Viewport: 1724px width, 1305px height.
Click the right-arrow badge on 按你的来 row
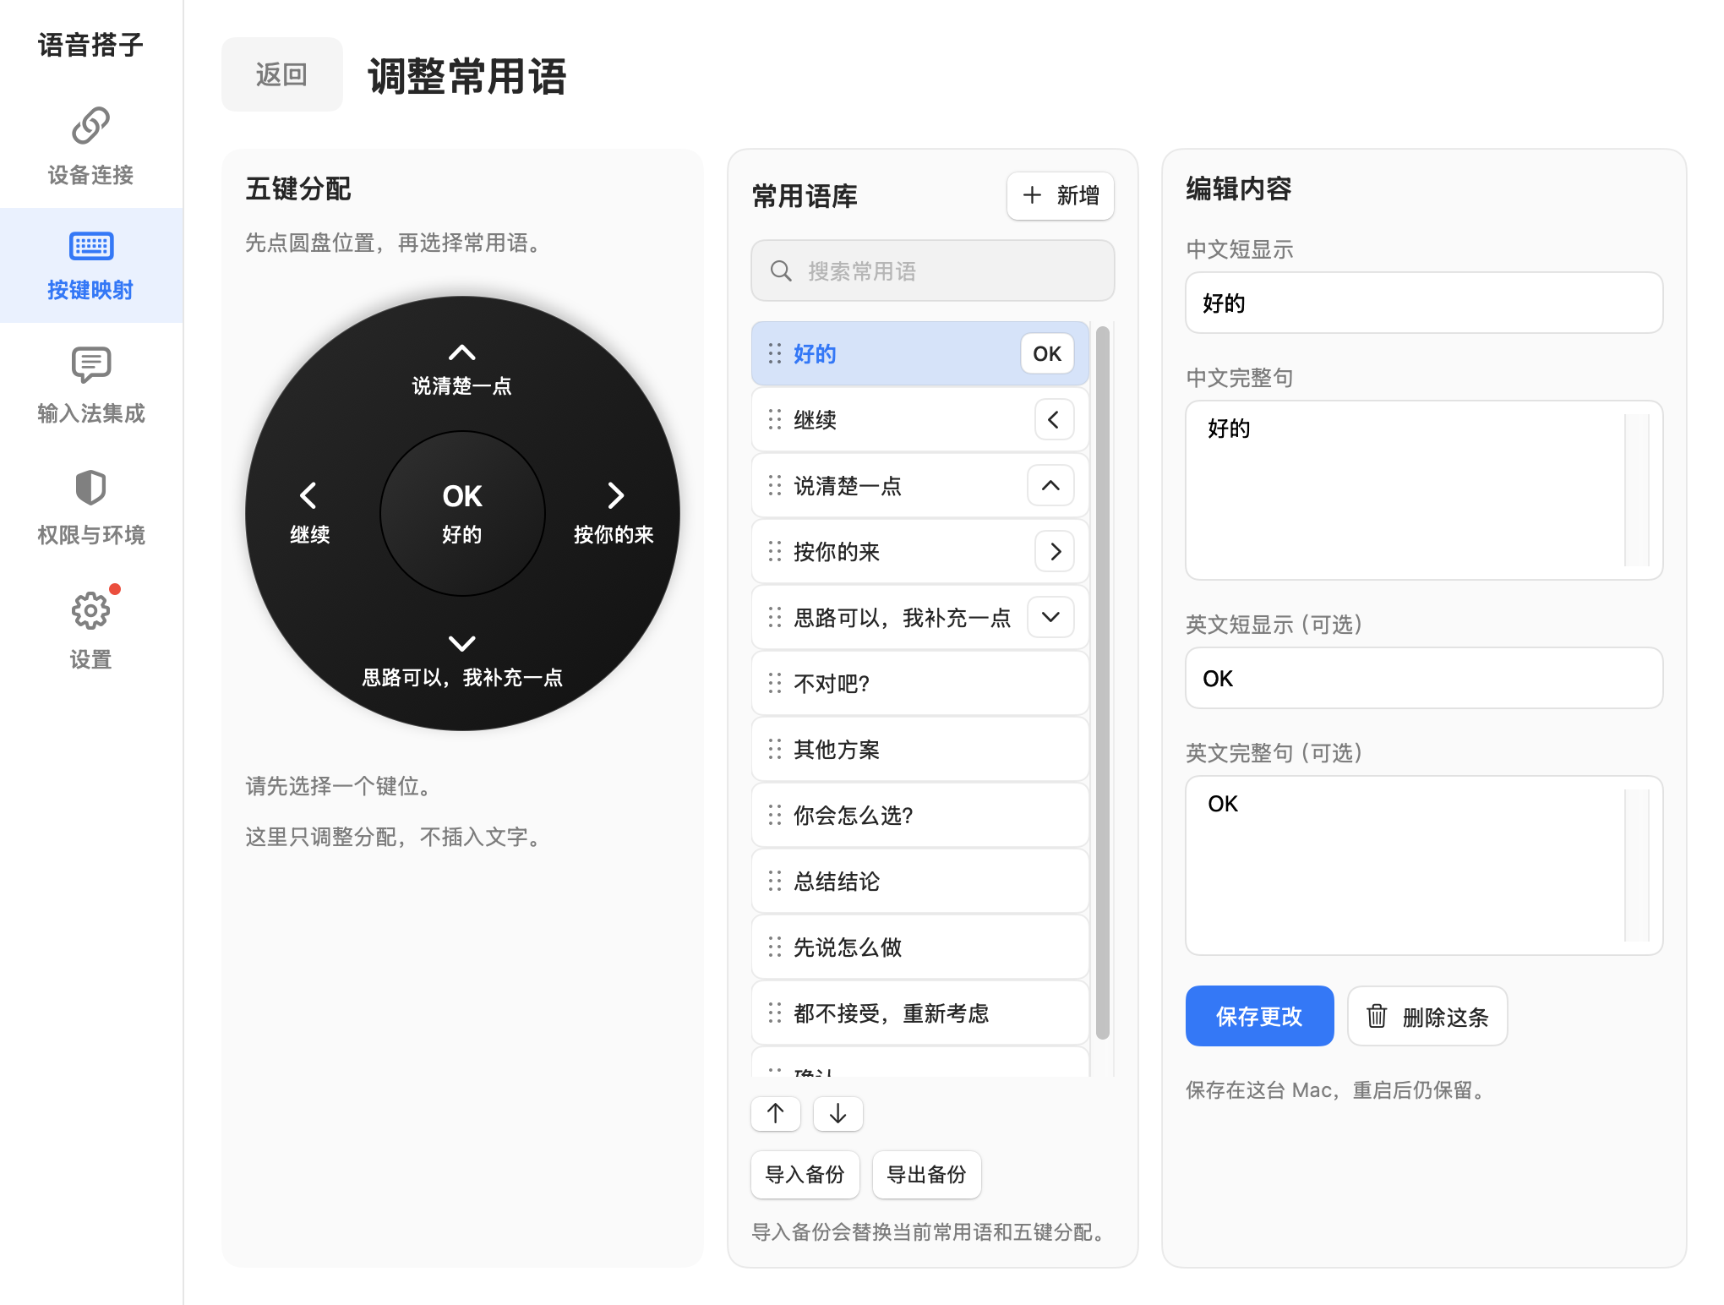click(x=1055, y=551)
